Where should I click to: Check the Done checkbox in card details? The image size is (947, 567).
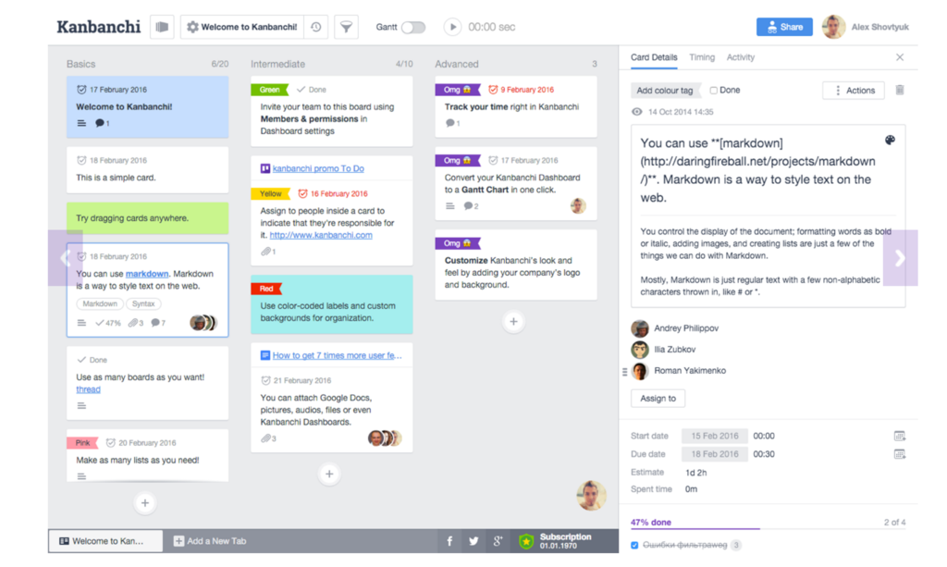coord(713,91)
